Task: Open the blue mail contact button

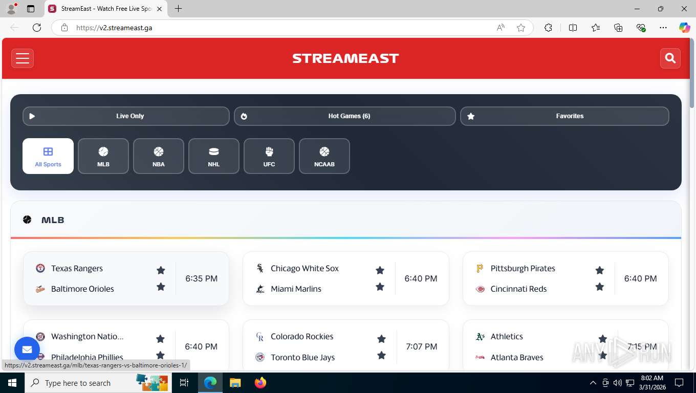Action: point(27,350)
